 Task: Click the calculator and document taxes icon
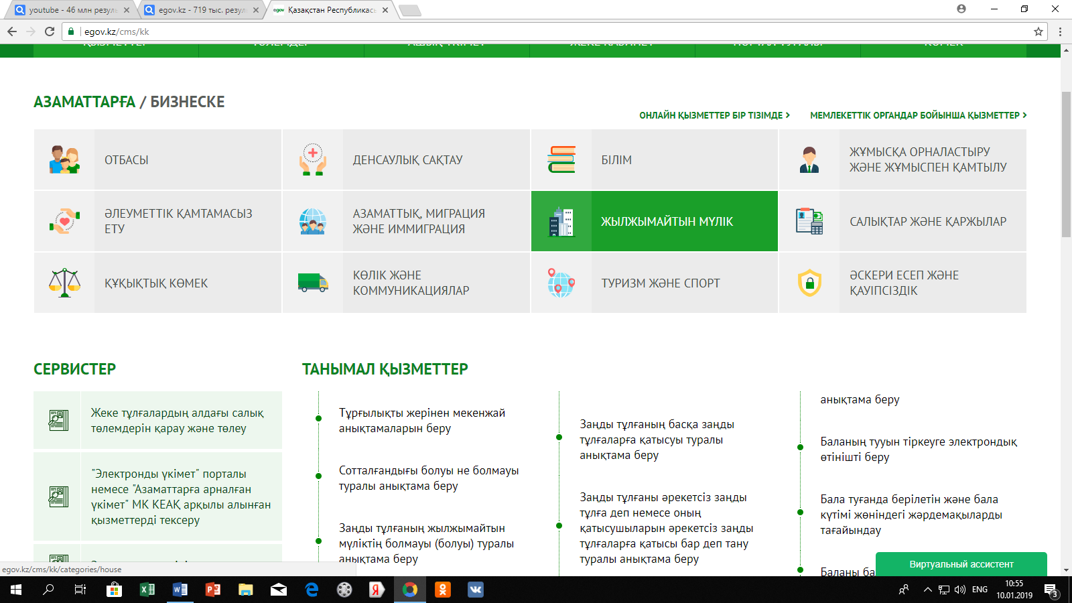[x=809, y=221]
